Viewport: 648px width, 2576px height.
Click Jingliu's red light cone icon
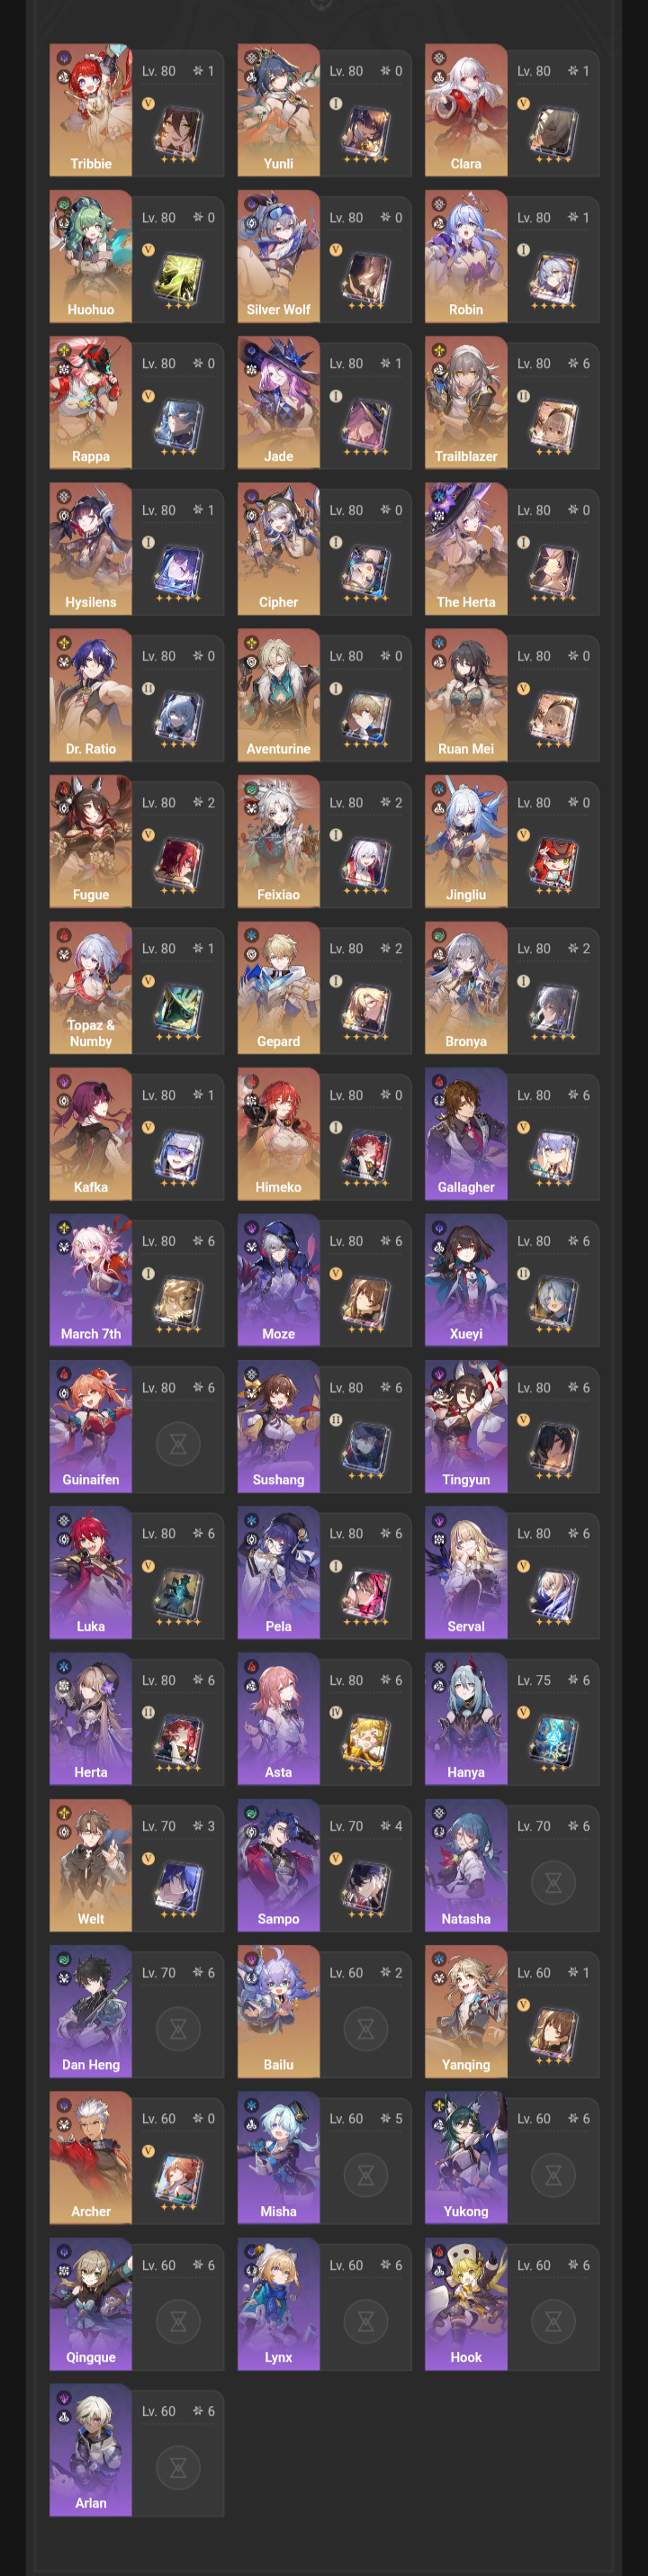click(554, 863)
